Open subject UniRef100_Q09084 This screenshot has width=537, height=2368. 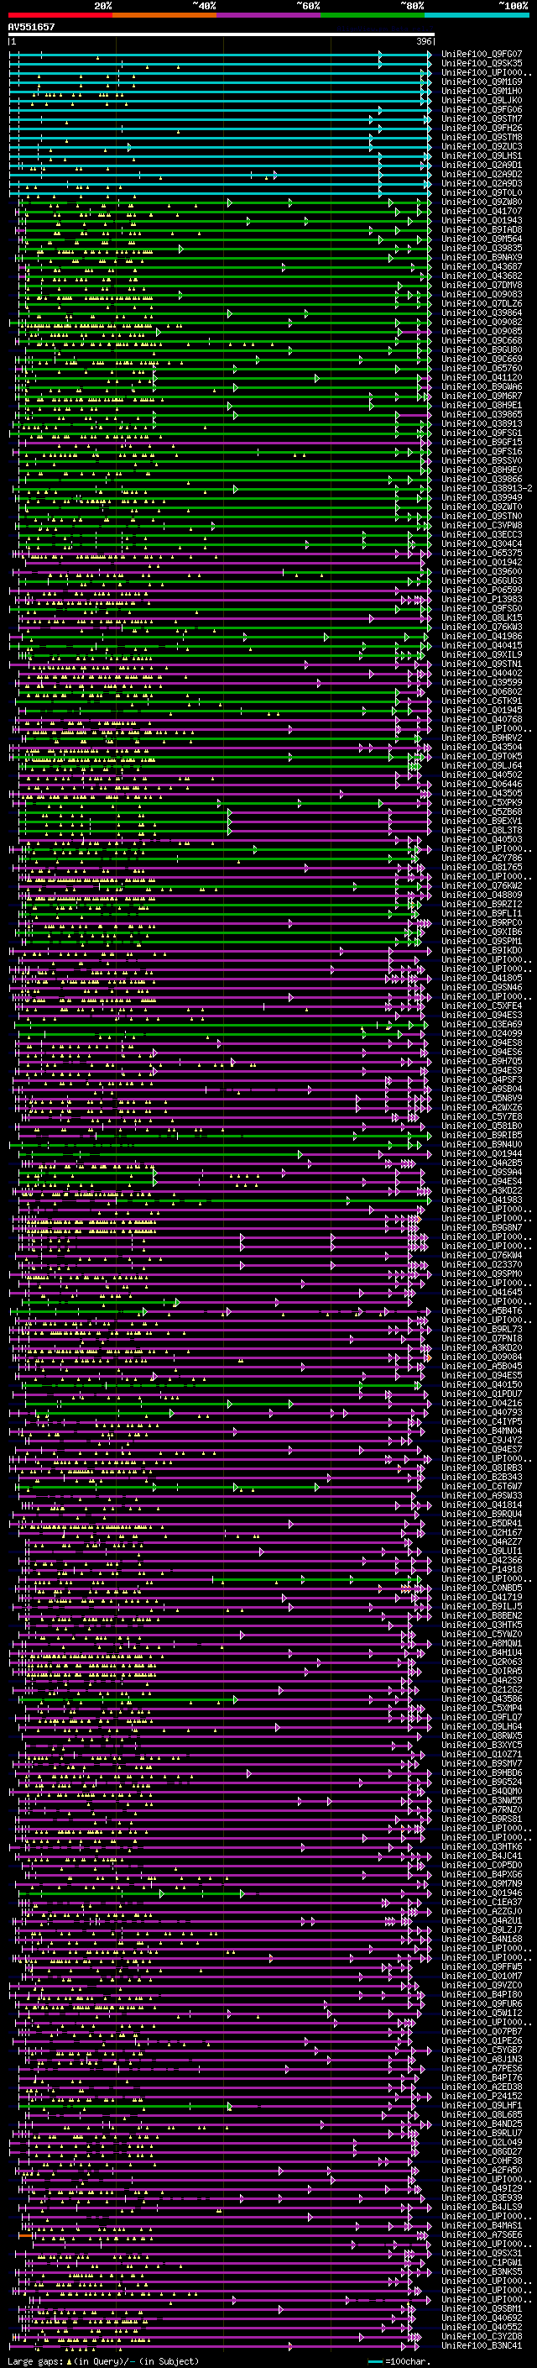pos(481,1356)
